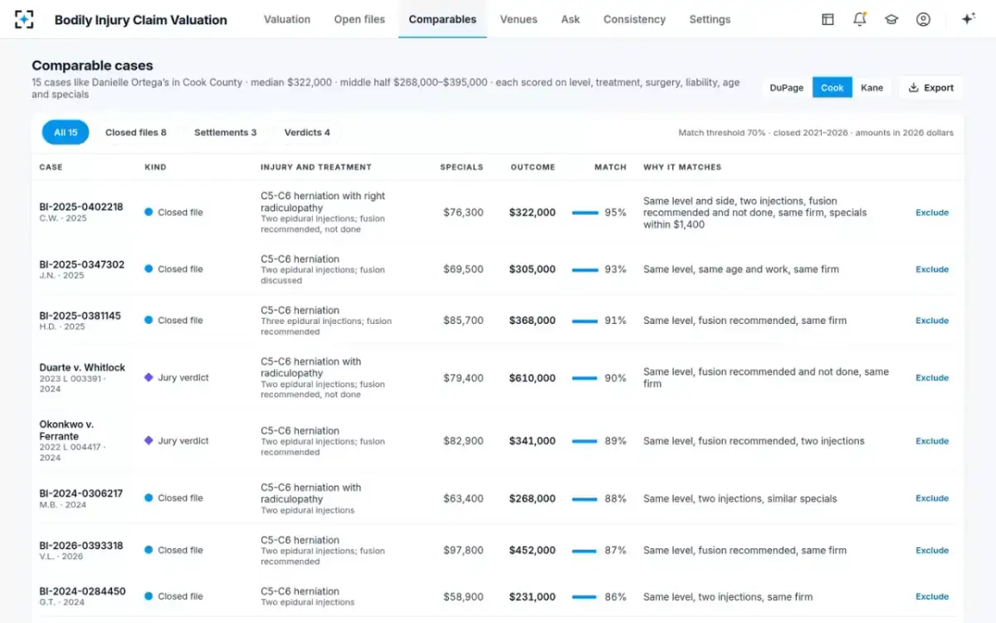Go to the Open files tab
The height and width of the screenshot is (623, 996).
[x=359, y=19]
